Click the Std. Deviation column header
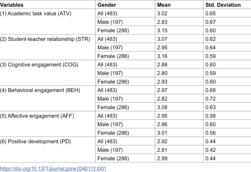This screenshot has width=251, height=172. [223, 5]
